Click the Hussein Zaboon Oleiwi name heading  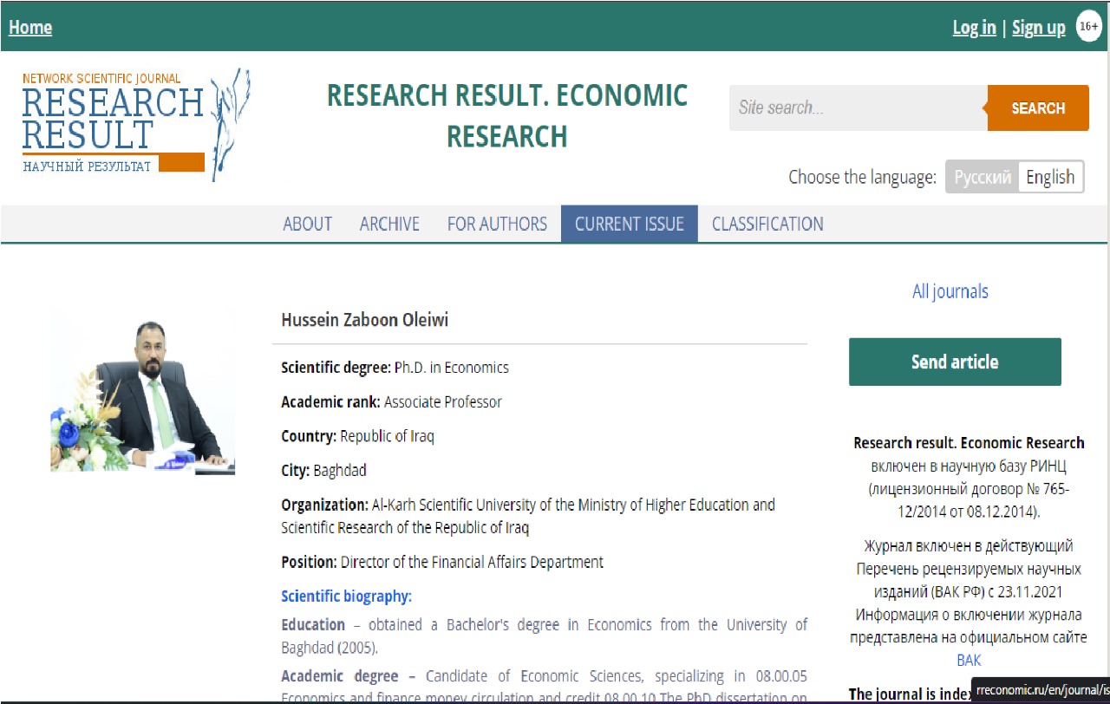tap(364, 321)
